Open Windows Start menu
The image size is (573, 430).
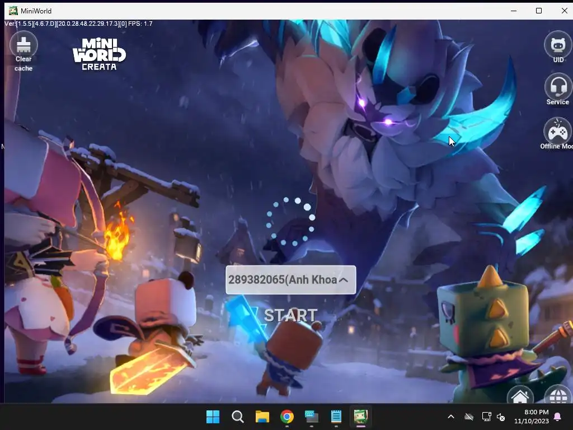click(x=213, y=417)
